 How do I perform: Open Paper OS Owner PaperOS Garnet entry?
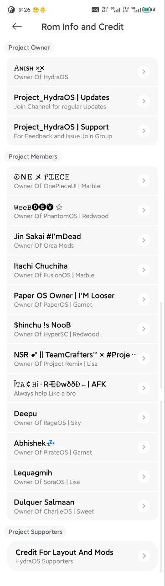click(82, 299)
